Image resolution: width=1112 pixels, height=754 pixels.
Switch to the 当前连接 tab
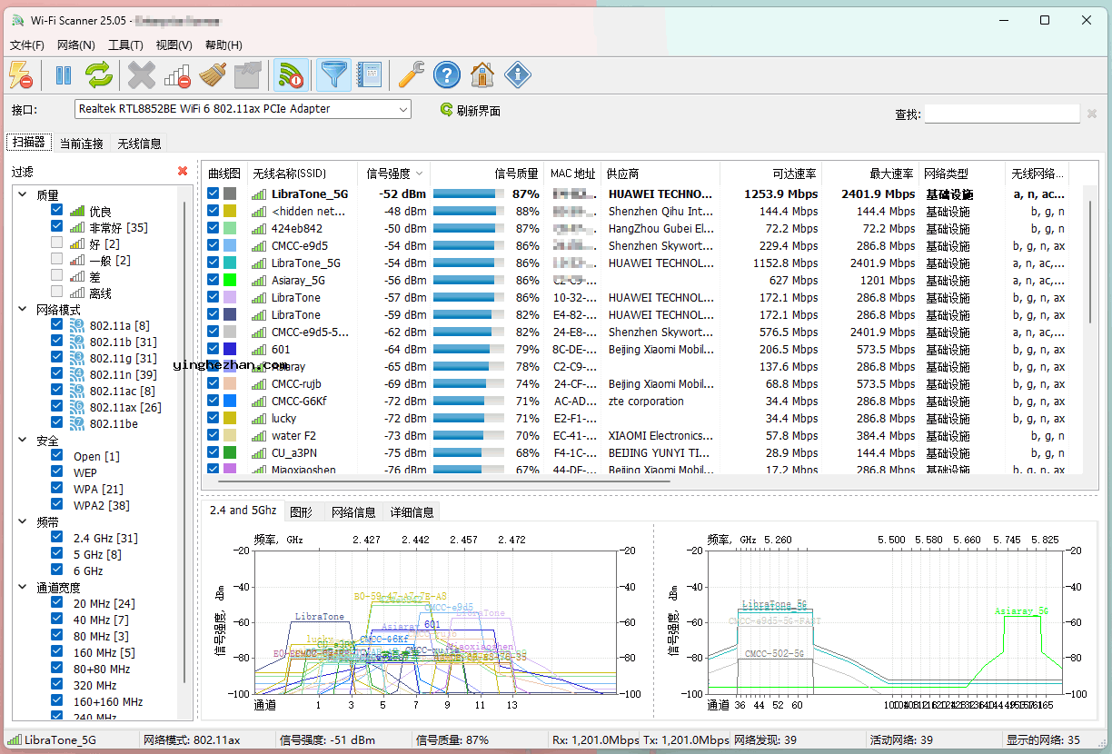point(82,144)
